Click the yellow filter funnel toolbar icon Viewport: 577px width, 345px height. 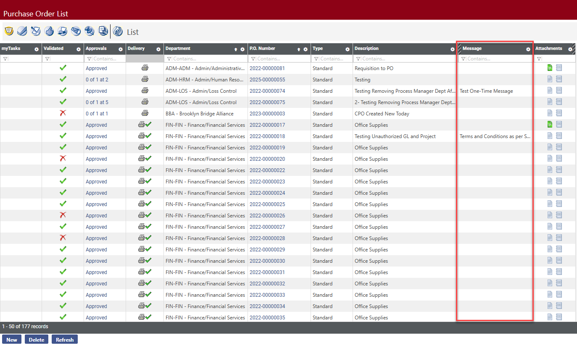tap(8, 31)
